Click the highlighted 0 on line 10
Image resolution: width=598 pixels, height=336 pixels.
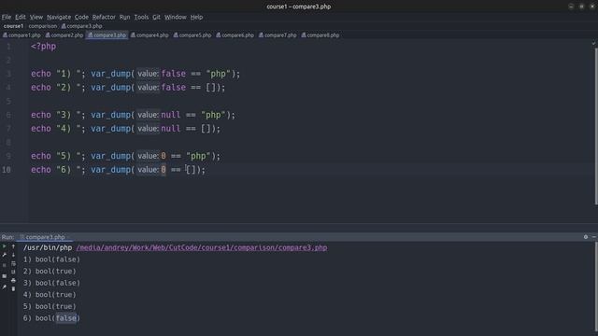pyautogui.click(x=164, y=170)
